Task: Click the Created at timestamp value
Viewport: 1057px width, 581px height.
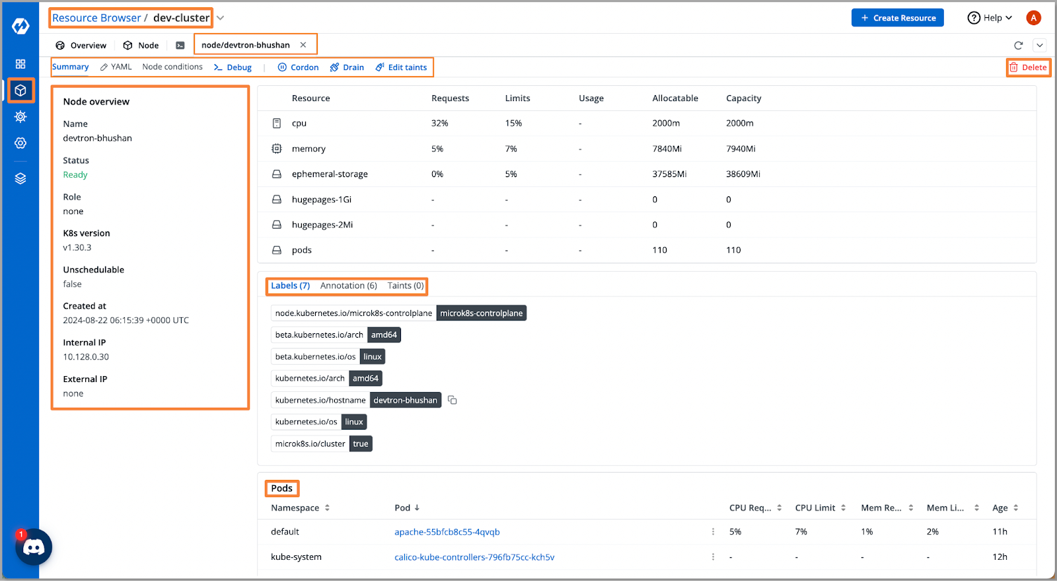Action: click(x=126, y=321)
